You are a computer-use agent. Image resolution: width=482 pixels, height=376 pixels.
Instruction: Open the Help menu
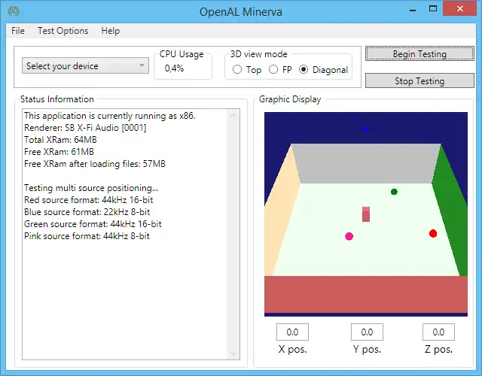pyautogui.click(x=111, y=31)
